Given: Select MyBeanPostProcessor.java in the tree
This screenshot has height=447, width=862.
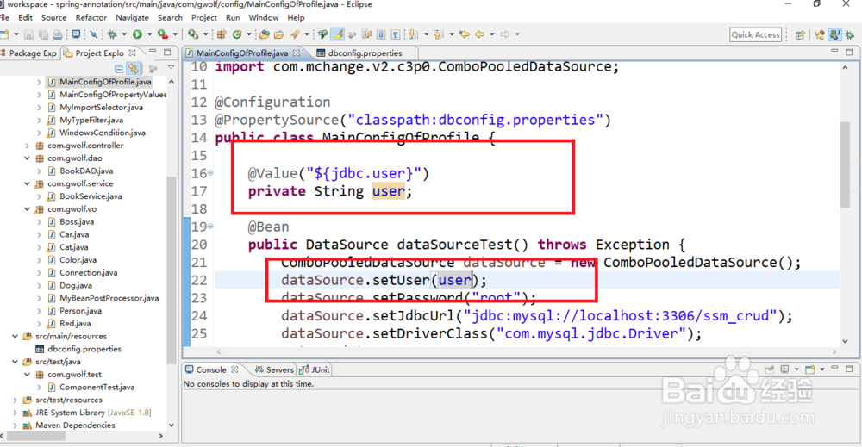Looking at the screenshot, I should (x=109, y=298).
